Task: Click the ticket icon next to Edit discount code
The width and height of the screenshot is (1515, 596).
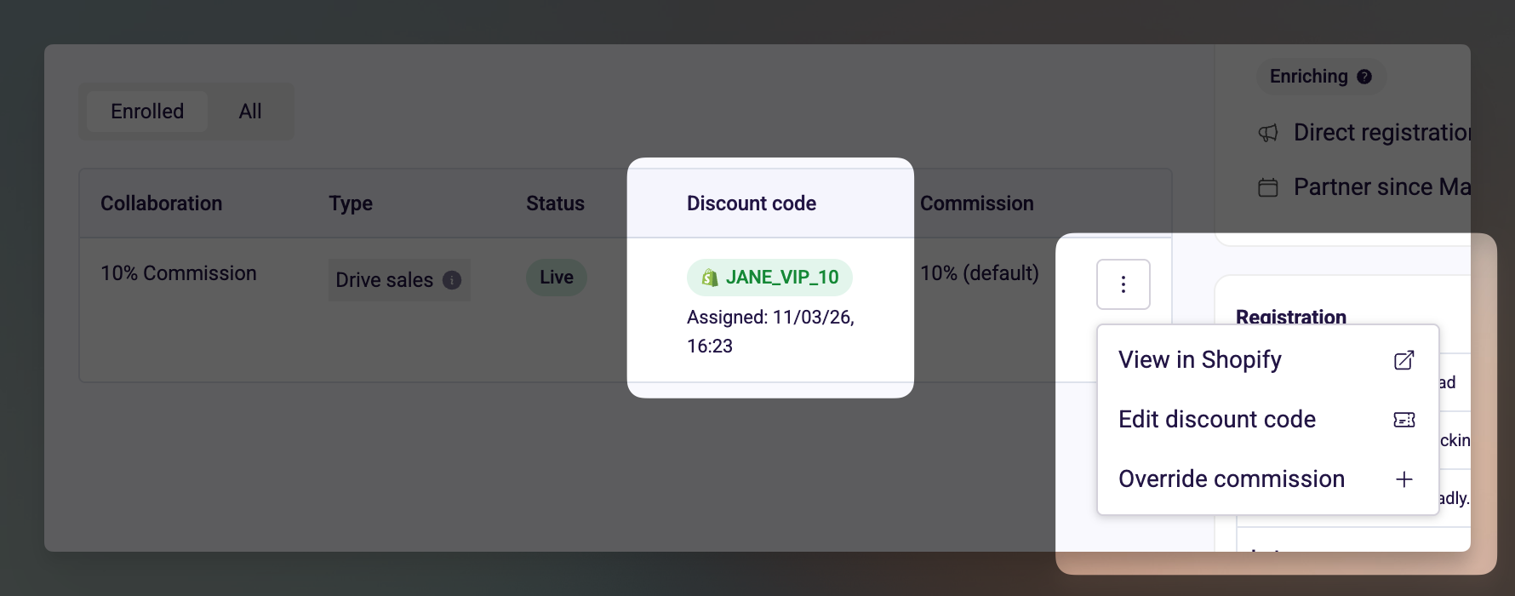Action: (1404, 419)
